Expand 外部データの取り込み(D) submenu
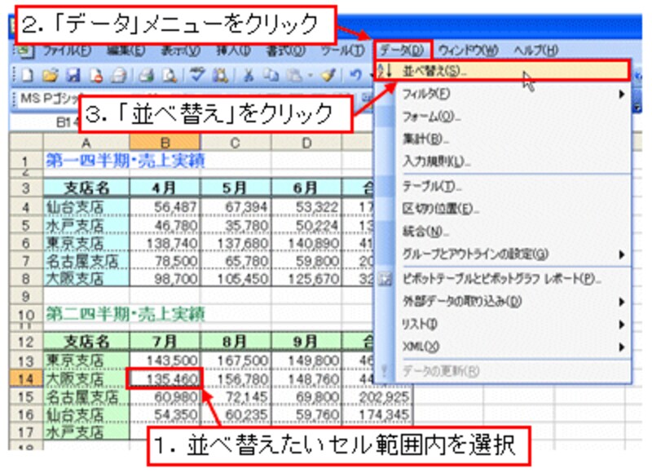 (503, 301)
